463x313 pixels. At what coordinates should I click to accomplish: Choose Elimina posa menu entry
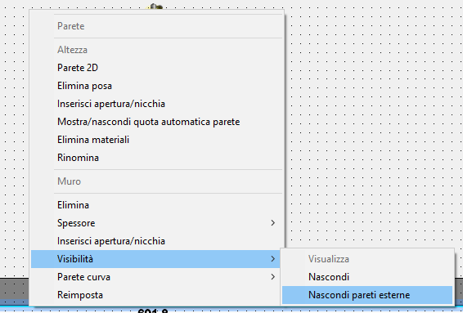[x=156, y=86]
